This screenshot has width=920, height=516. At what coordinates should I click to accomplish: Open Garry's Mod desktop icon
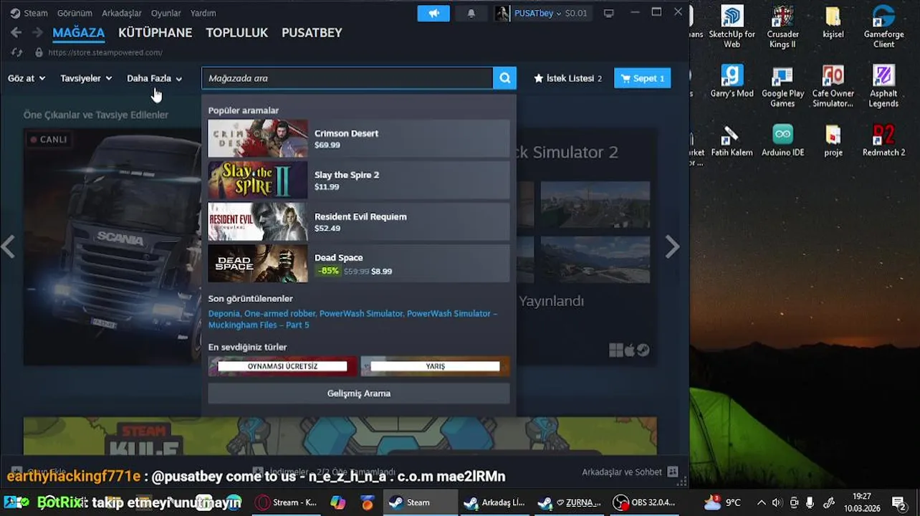732,81
